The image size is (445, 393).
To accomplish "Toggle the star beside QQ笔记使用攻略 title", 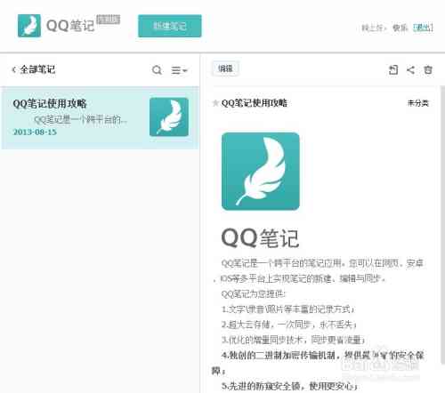I will [x=215, y=103].
